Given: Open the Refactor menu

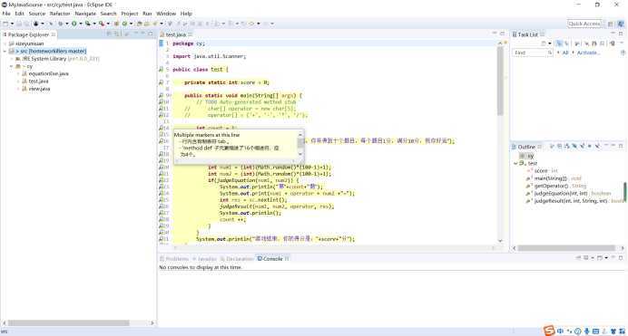Looking at the screenshot, I should [x=60, y=14].
